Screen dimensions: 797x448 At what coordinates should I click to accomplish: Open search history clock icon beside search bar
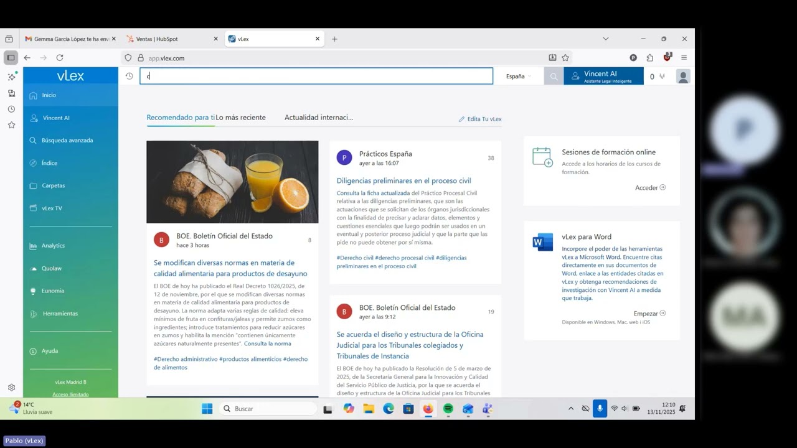129,77
